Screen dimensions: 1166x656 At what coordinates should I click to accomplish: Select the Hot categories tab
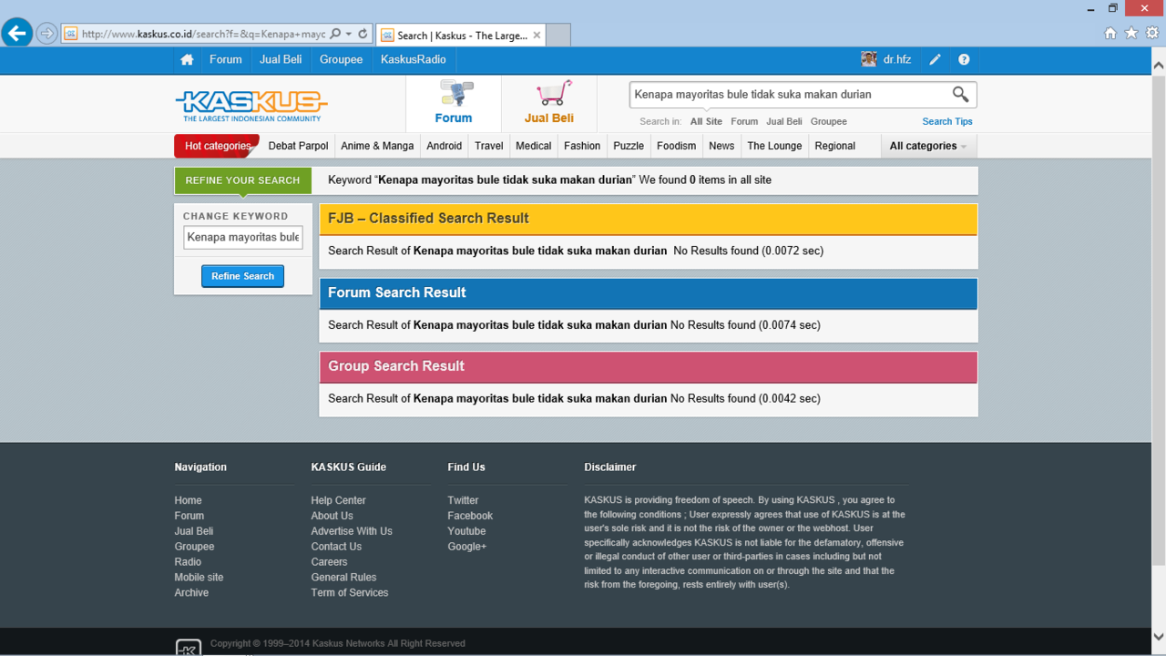coord(217,146)
